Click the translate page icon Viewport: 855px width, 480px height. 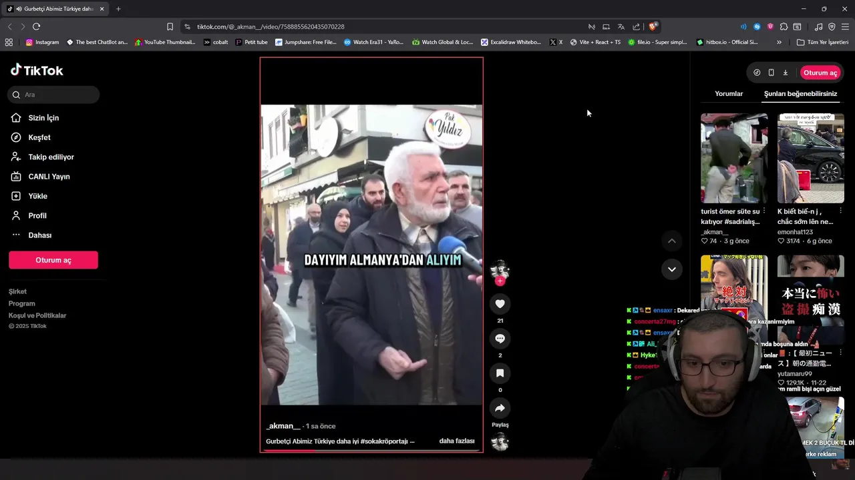[621, 27]
